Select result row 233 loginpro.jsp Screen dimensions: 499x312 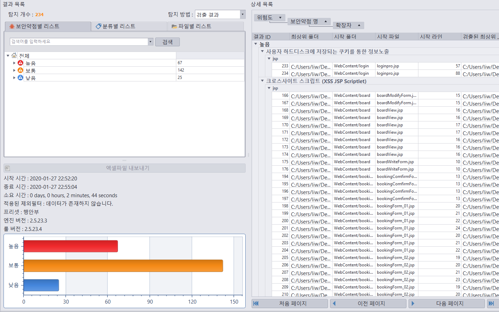tap(385, 66)
